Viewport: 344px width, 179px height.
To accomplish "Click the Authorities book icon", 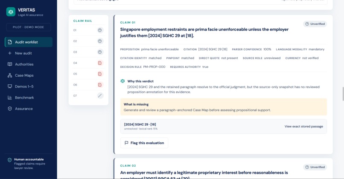I will point(10,64).
